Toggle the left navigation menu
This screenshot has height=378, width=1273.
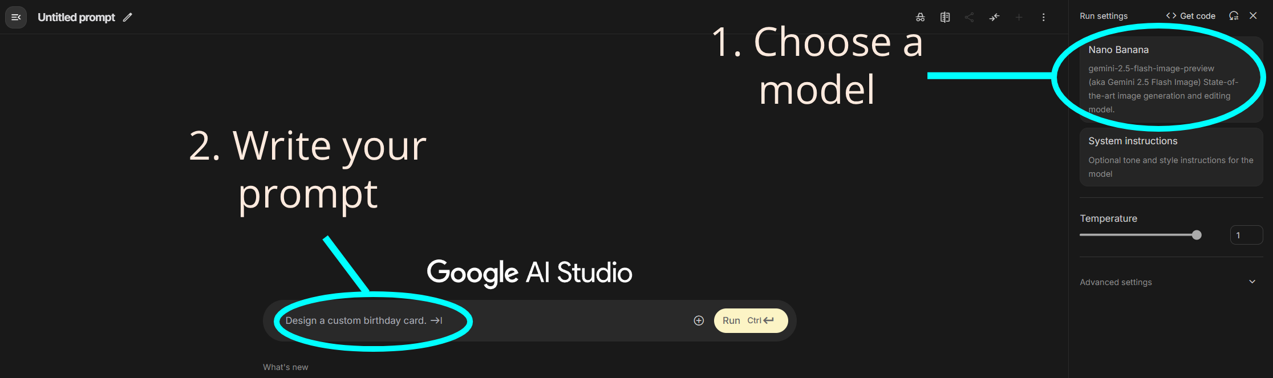(16, 17)
